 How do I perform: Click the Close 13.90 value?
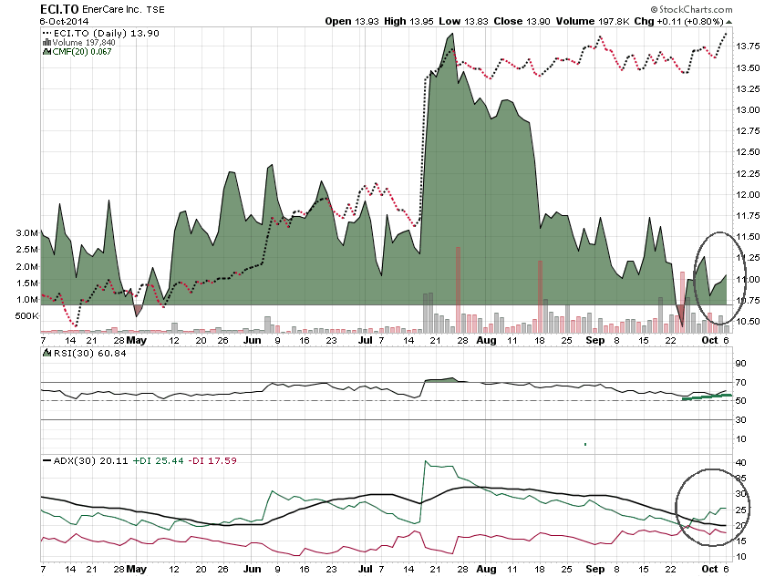click(x=522, y=21)
